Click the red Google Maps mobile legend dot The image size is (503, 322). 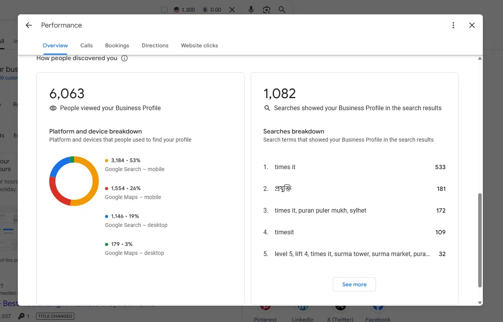(107, 188)
